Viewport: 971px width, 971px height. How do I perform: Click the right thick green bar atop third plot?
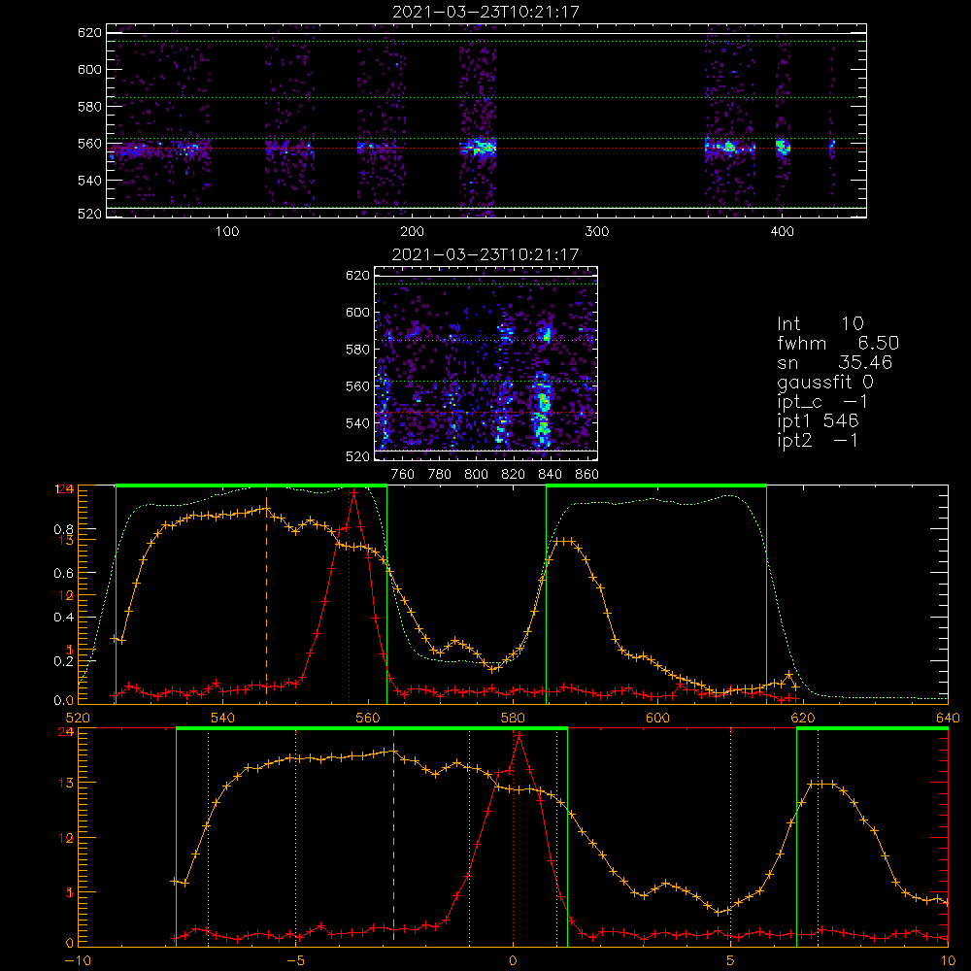(x=656, y=485)
